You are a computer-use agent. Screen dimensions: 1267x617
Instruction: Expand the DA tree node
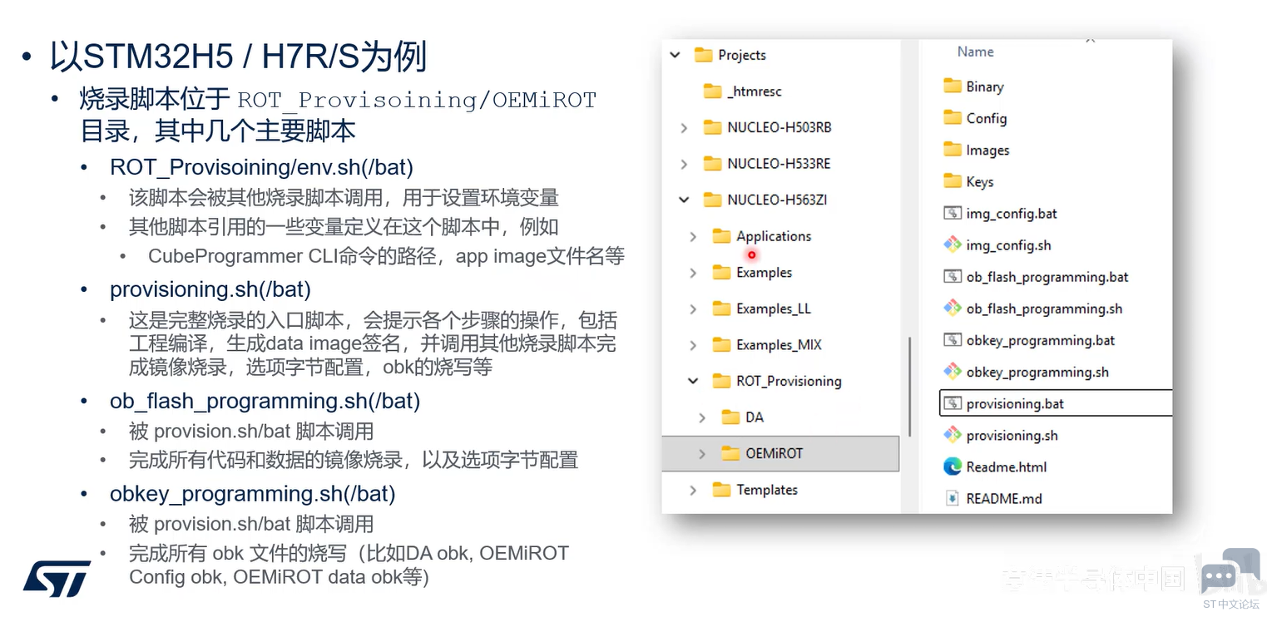[x=702, y=417]
